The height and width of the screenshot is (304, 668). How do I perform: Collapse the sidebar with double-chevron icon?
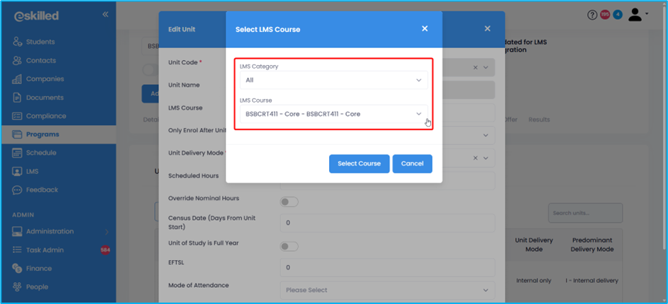point(105,14)
